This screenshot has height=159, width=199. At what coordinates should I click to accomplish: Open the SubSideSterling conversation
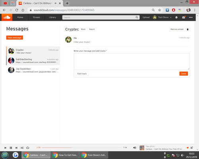pyautogui.click(x=33, y=60)
